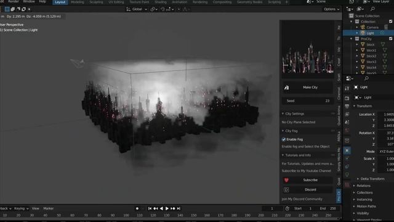
Task: Switch to the UV Editing workspace tab
Action: point(116,2)
